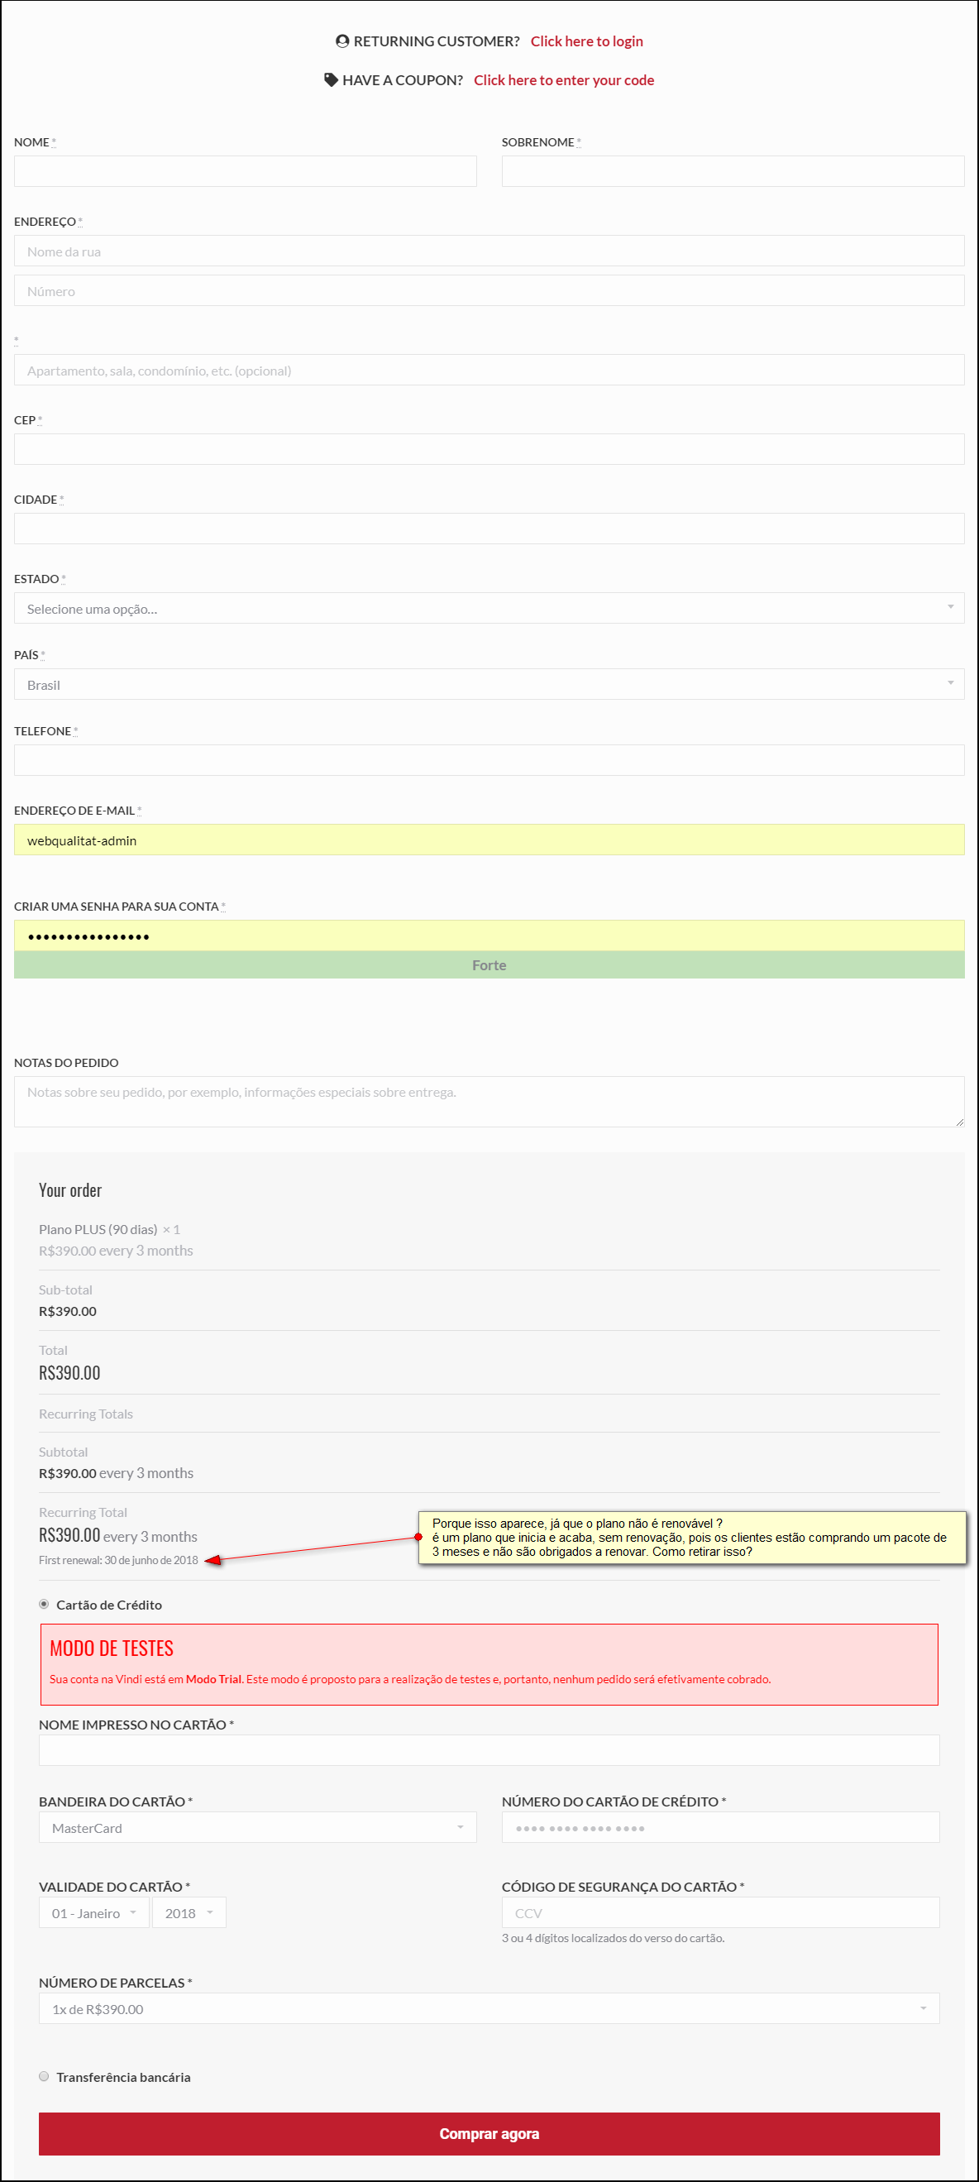Click the coupon tag icon
The image size is (979, 2182).
[331, 79]
